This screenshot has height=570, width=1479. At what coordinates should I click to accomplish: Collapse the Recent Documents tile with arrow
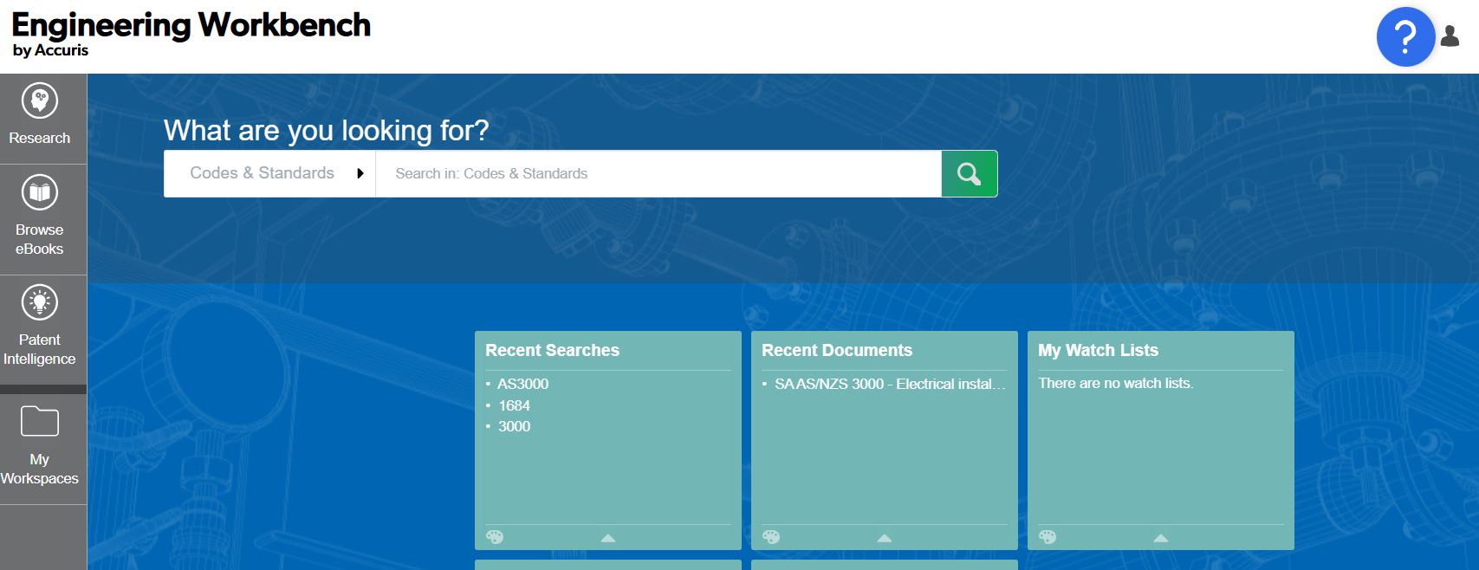pos(885,538)
